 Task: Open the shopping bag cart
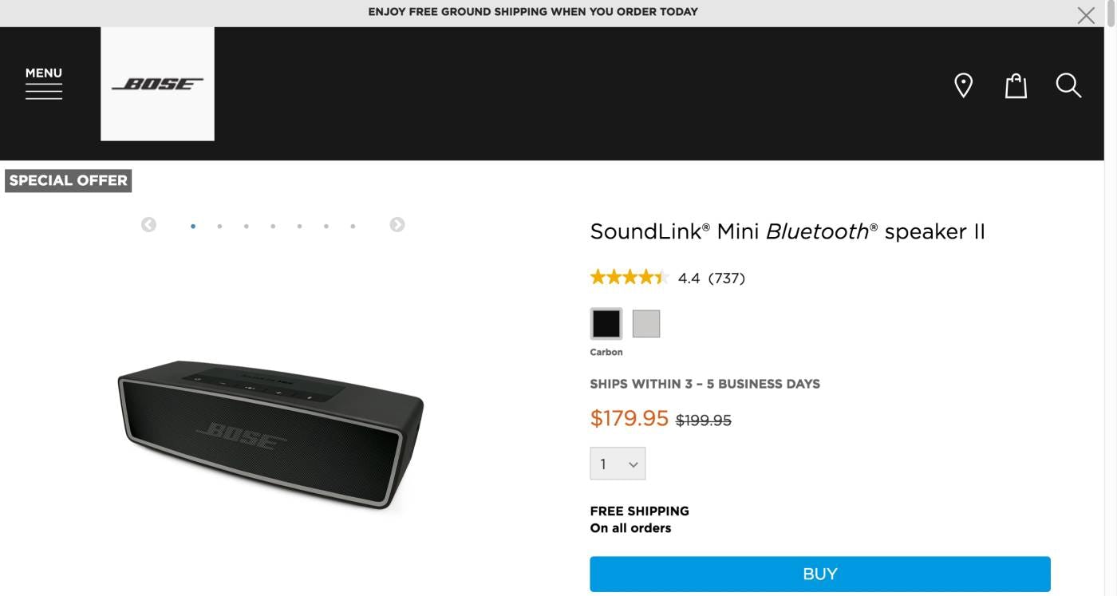[x=1015, y=85]
